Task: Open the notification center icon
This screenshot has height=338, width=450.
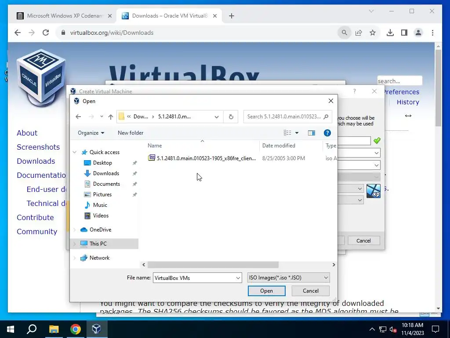Action: pos(435,329)
